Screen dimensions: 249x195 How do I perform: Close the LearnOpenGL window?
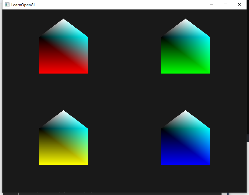click(x=239, y=5)
